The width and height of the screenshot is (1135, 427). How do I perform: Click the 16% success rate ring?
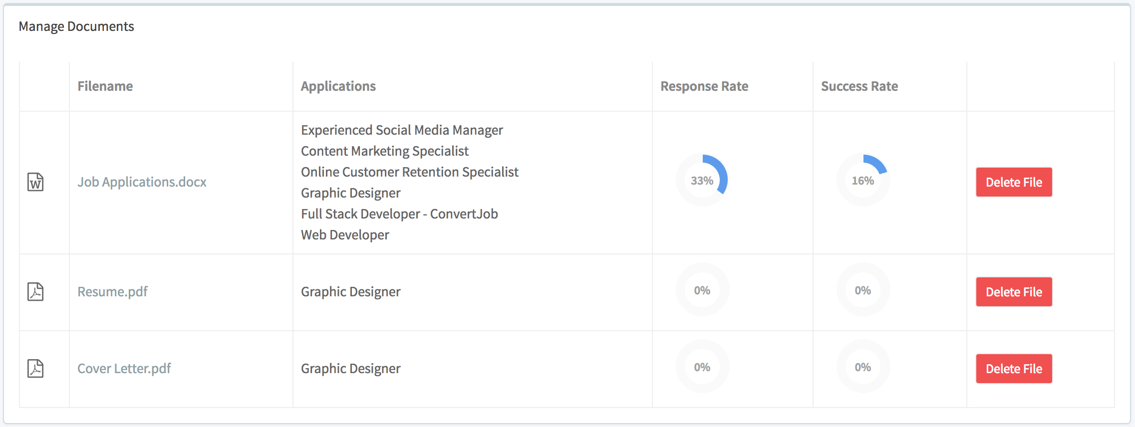coord(862,181)
